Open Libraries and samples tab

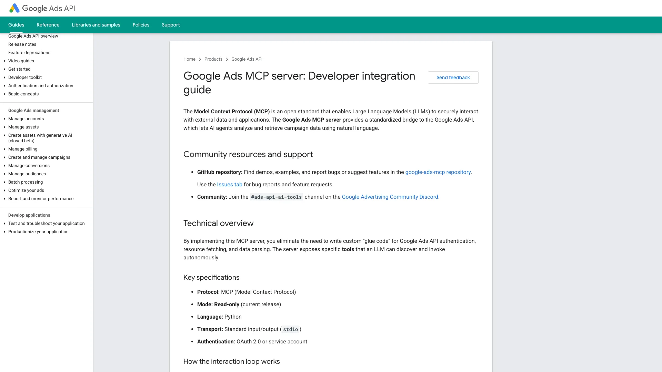click(x=96, y=25)
